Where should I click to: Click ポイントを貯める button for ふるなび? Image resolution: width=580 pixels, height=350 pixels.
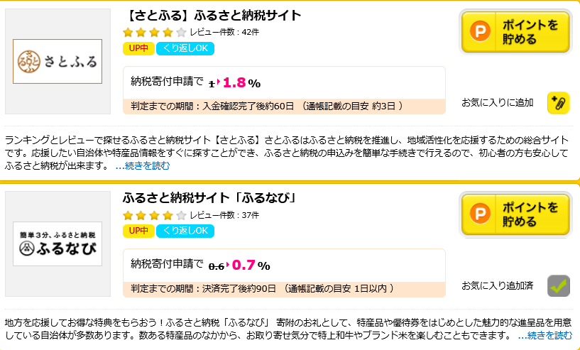515,214
